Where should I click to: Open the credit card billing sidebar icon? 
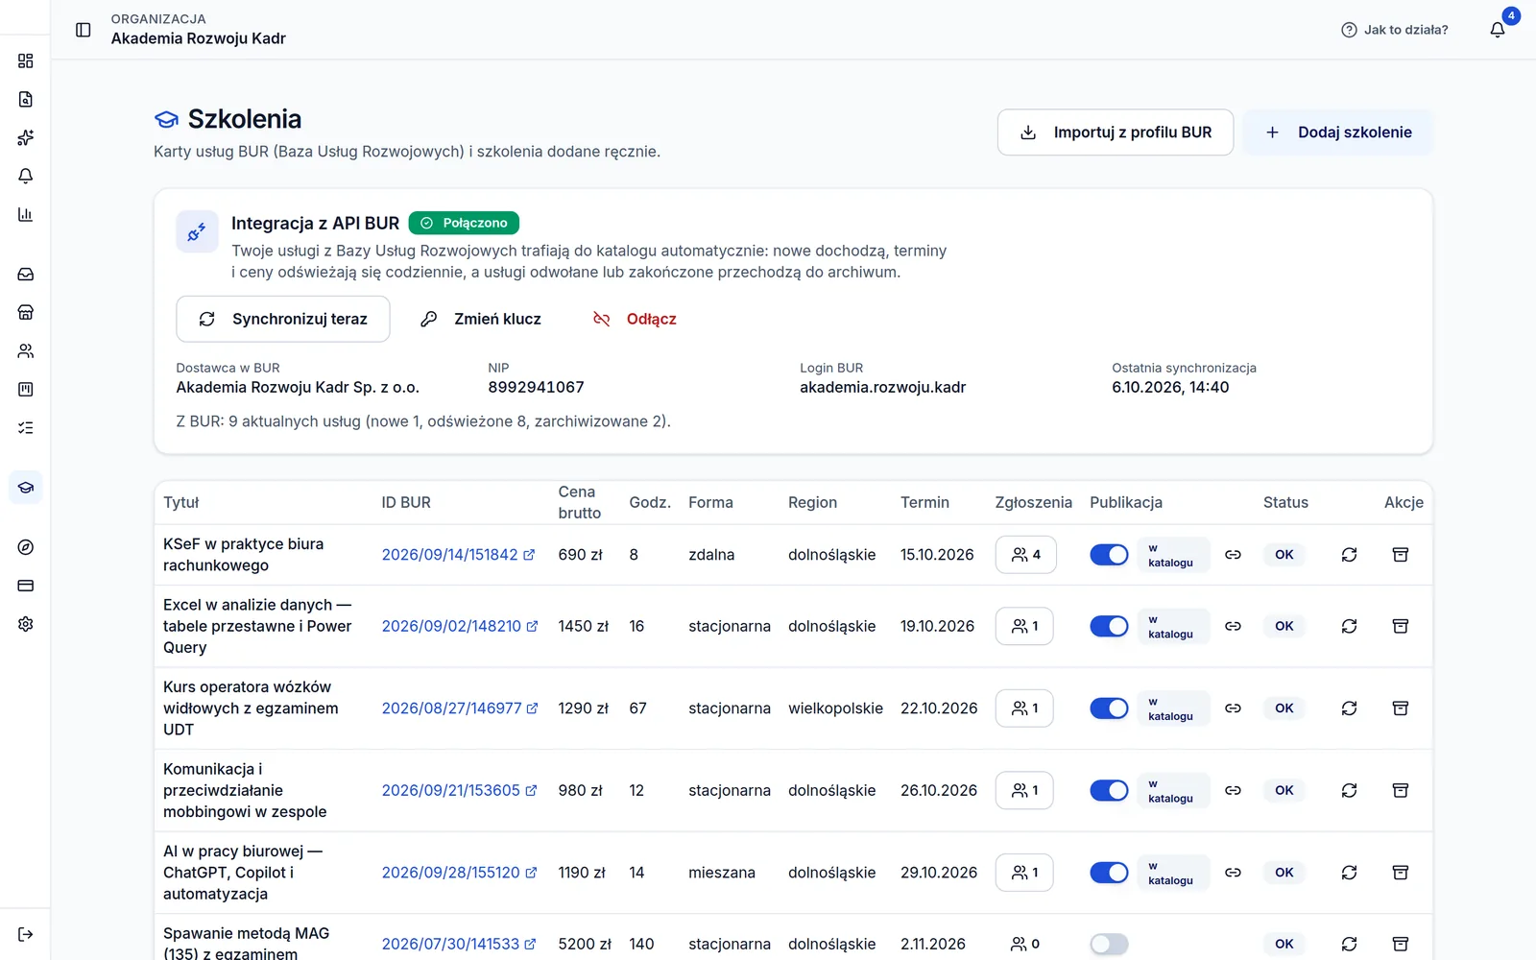[26, 586]
